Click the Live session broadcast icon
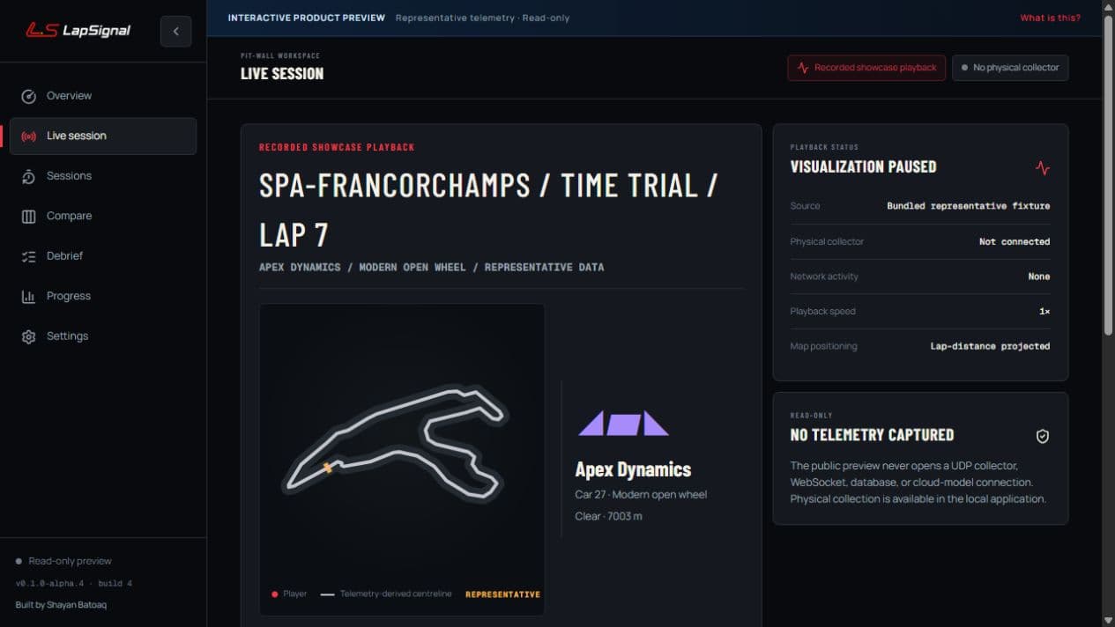The width and height of the screenshot is (1115, 627). pyautogui.click(x=28, y=136)
